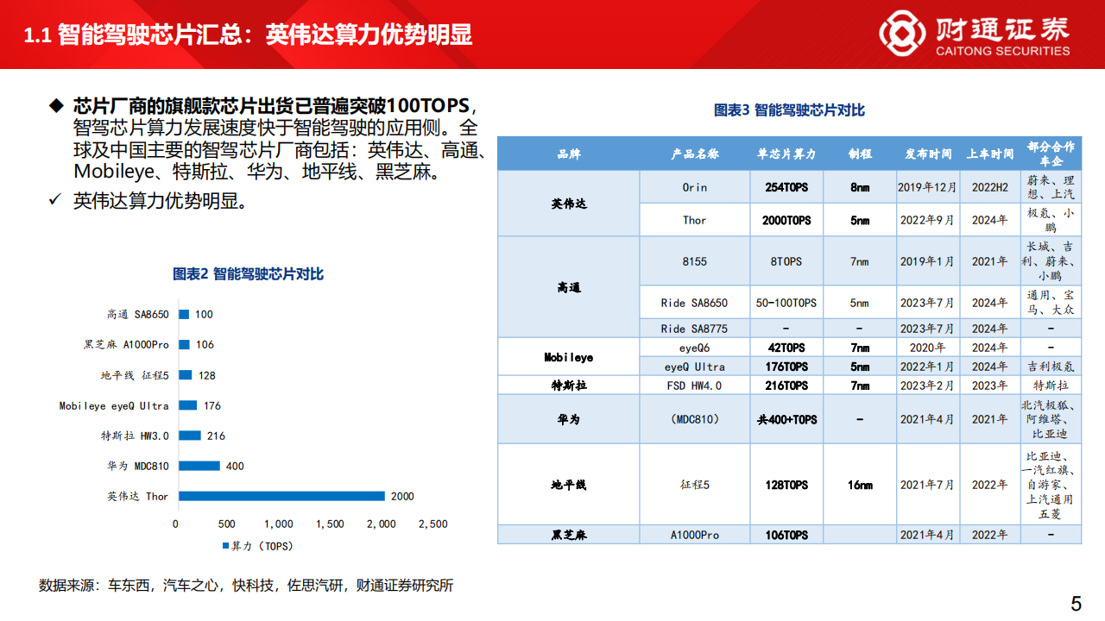This screenshot has height=621, width=1105.
Task: Click partner cell 吉利极氪
Action: pyautogui.click(x=1051, y=367)
